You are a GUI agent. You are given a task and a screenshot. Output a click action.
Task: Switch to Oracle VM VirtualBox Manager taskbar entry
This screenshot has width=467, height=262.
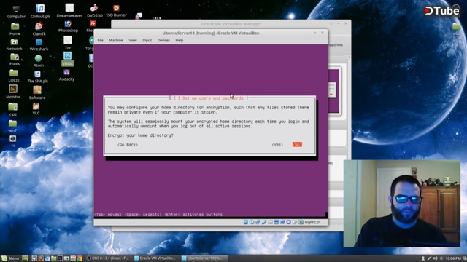155,258
